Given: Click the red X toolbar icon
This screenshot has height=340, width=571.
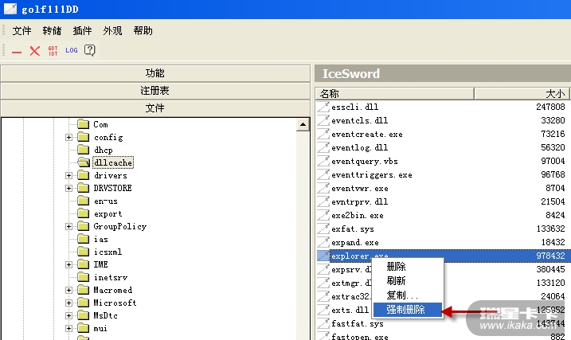Looking at the screenshot, I should pyautogui.click(x=34, y=51).
